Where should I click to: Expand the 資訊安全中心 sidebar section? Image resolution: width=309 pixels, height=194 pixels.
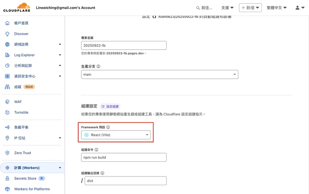[60, 76]
